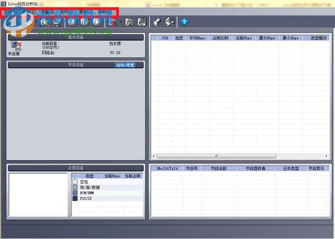Click the 网络名 label
The width and height of the screenshot is (335, 239).
pyautogui.click(x=49, y=53)
